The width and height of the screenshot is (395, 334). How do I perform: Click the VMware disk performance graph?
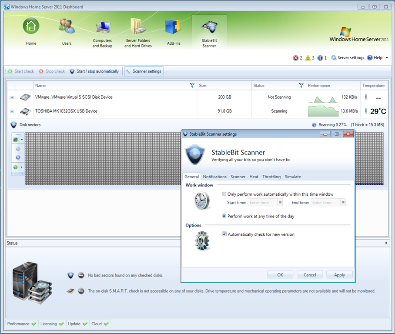pyautogui.click(x=323, y=99)
